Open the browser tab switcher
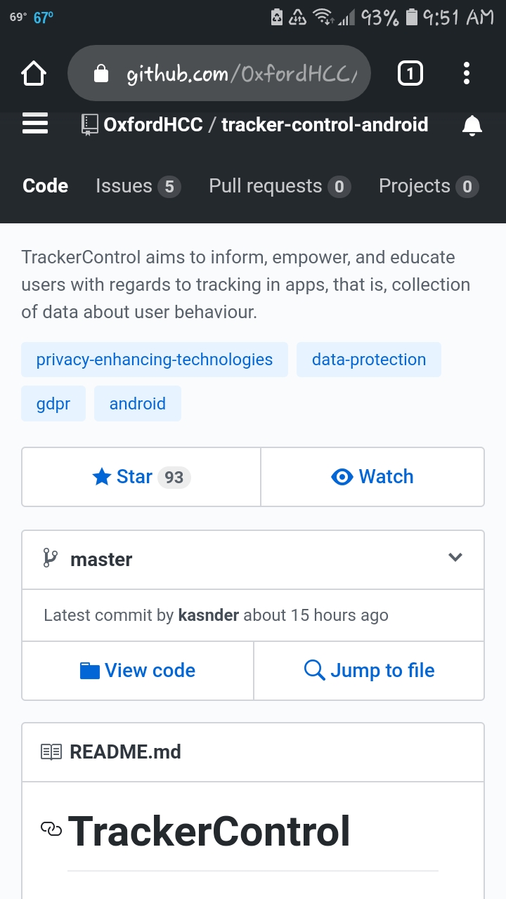Viewport: 506px width, 899px height. [x=410, y=72]
